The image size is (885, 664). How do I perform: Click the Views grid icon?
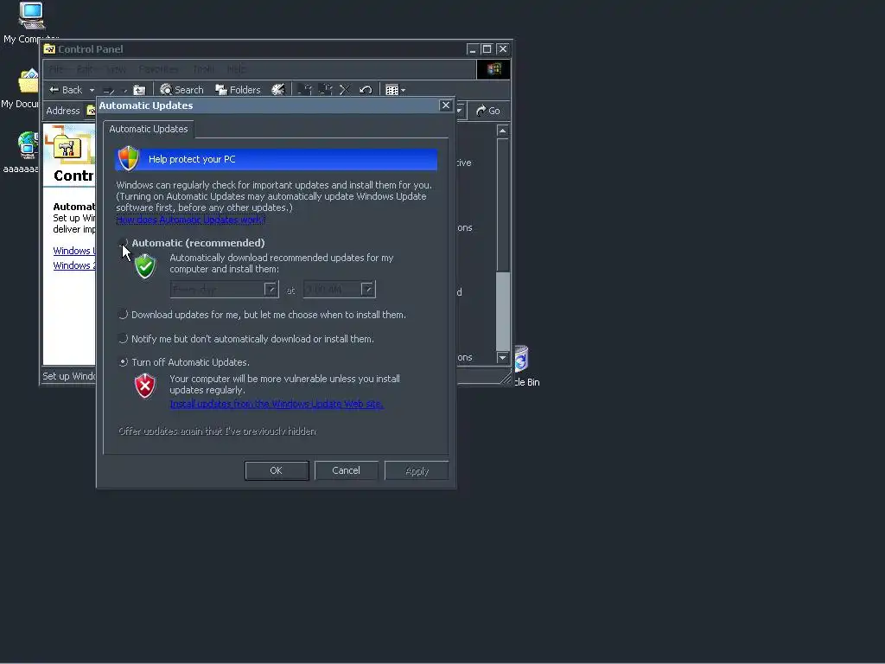[x=392, y=90]
